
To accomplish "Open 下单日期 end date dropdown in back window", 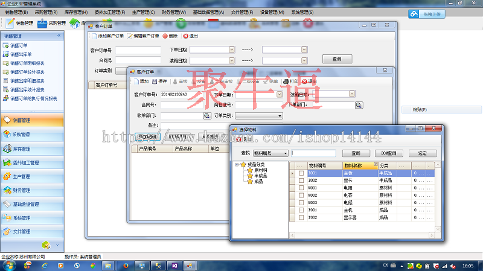I will click(304, 49).
